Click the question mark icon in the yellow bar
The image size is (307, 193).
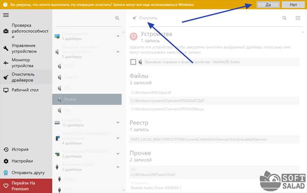pyautogui.click(x=5, y=4)
